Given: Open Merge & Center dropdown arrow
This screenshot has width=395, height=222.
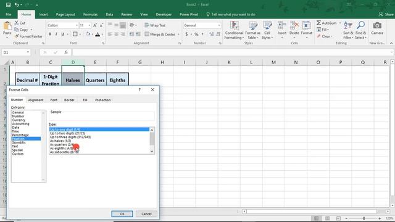Looking at the screenshot, I should (x=178, y=35).
